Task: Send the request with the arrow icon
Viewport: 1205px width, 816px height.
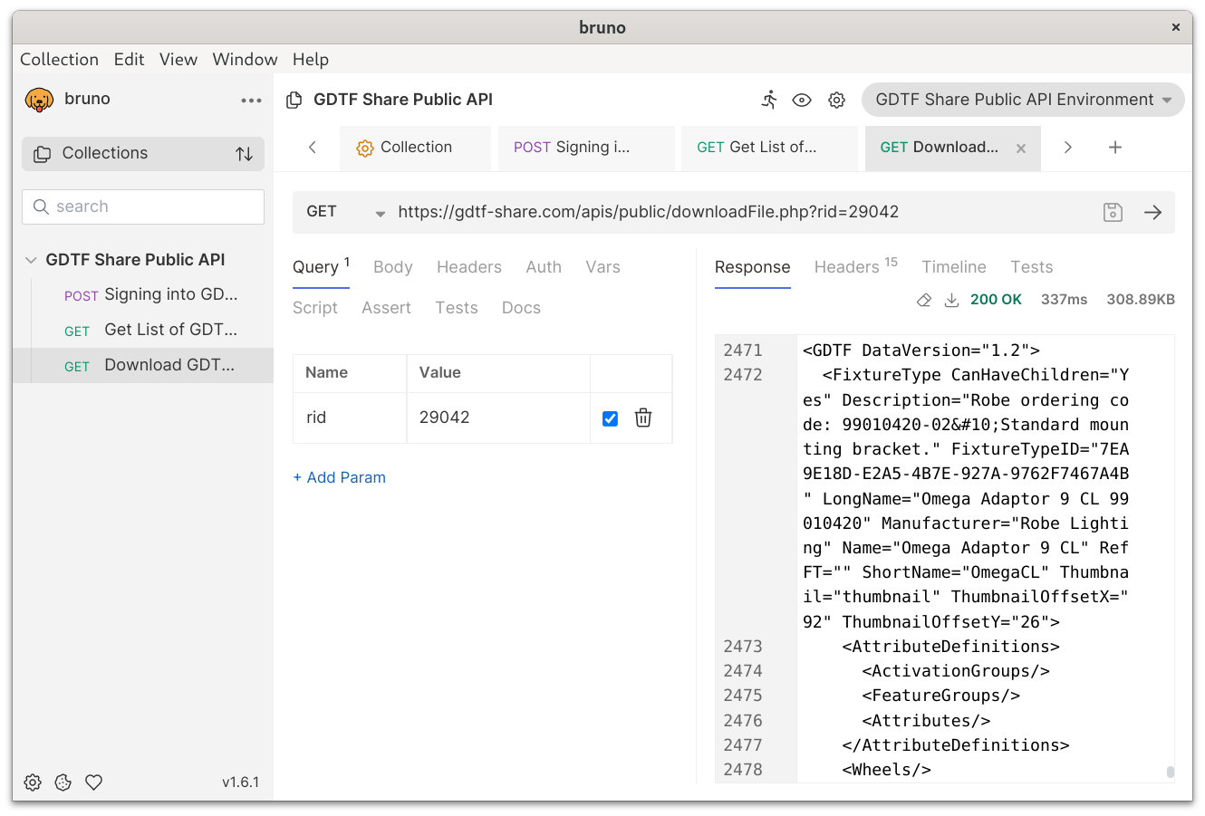Action: 1152,212
